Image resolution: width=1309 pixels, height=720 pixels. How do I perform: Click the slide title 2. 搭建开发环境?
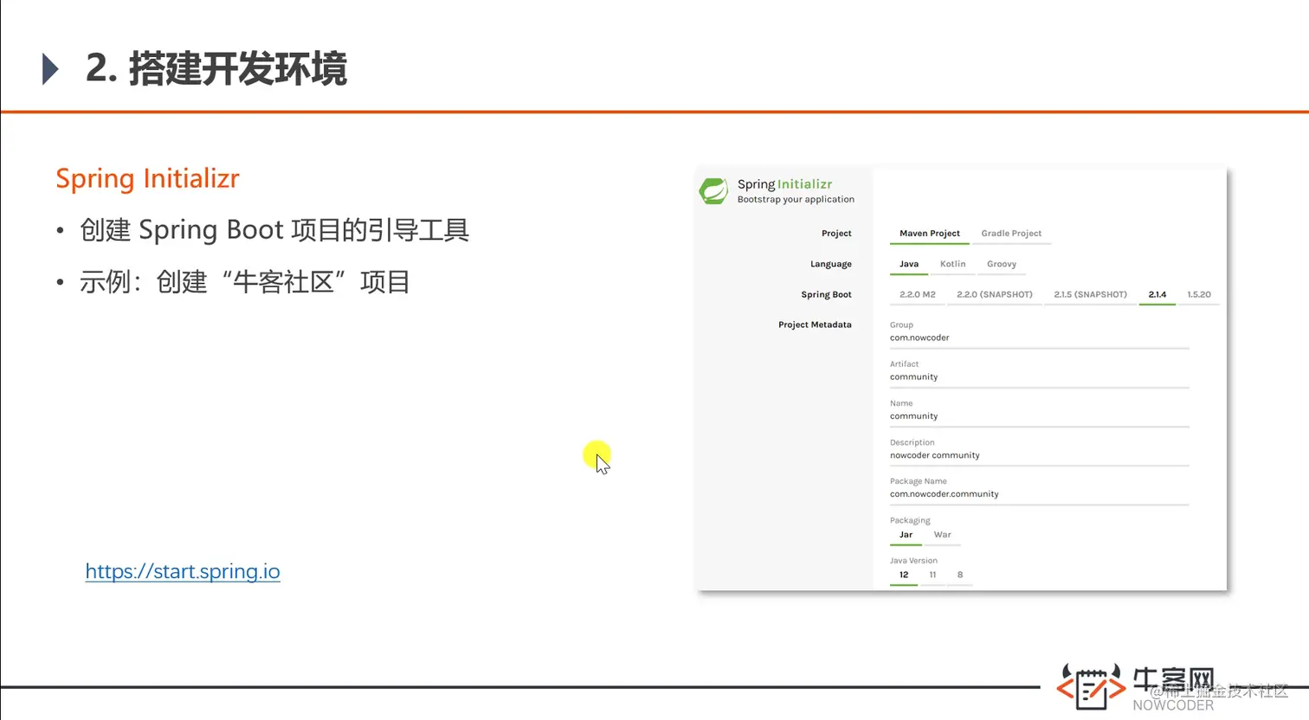click(x=216, y=69)
